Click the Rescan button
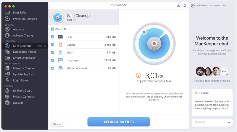 [x=58, y=124]
